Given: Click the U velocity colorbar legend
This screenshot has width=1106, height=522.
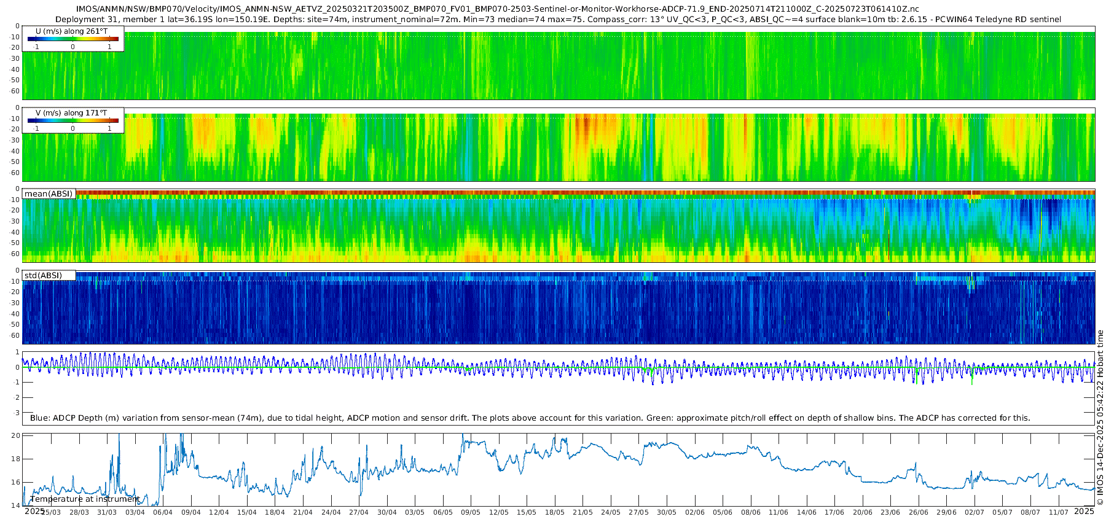Looking at the screenshot, I should [x=73, y=39].
